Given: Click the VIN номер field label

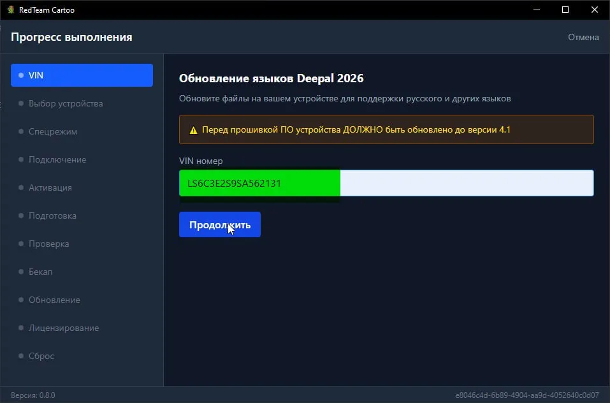Looking at the screenshot, I should coord(201,161).
